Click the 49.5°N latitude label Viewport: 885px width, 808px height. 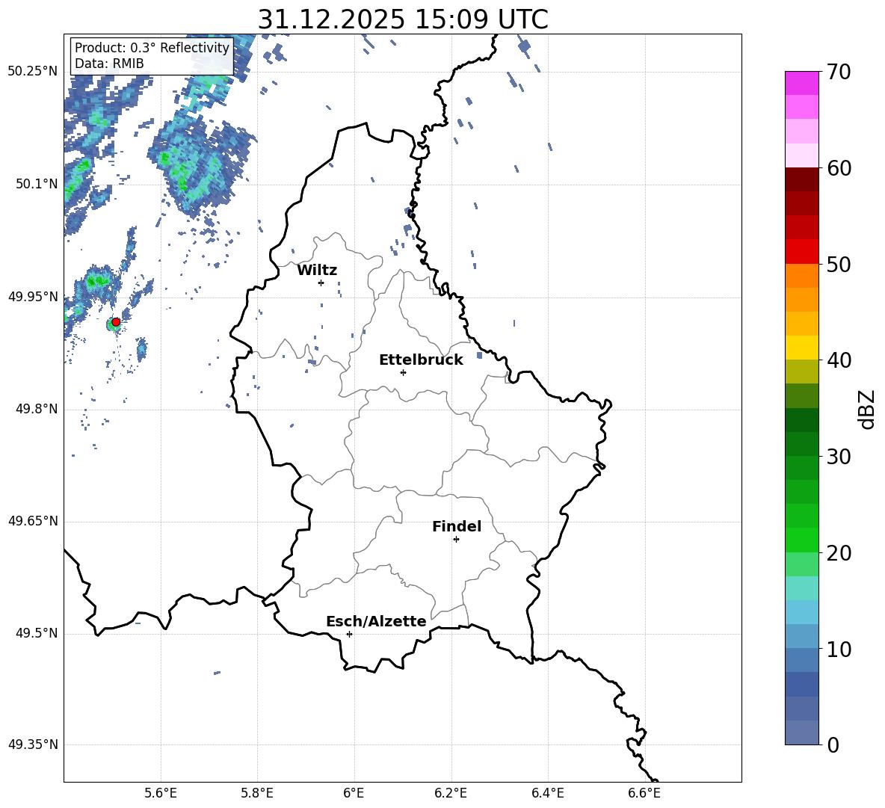(37, 633)
